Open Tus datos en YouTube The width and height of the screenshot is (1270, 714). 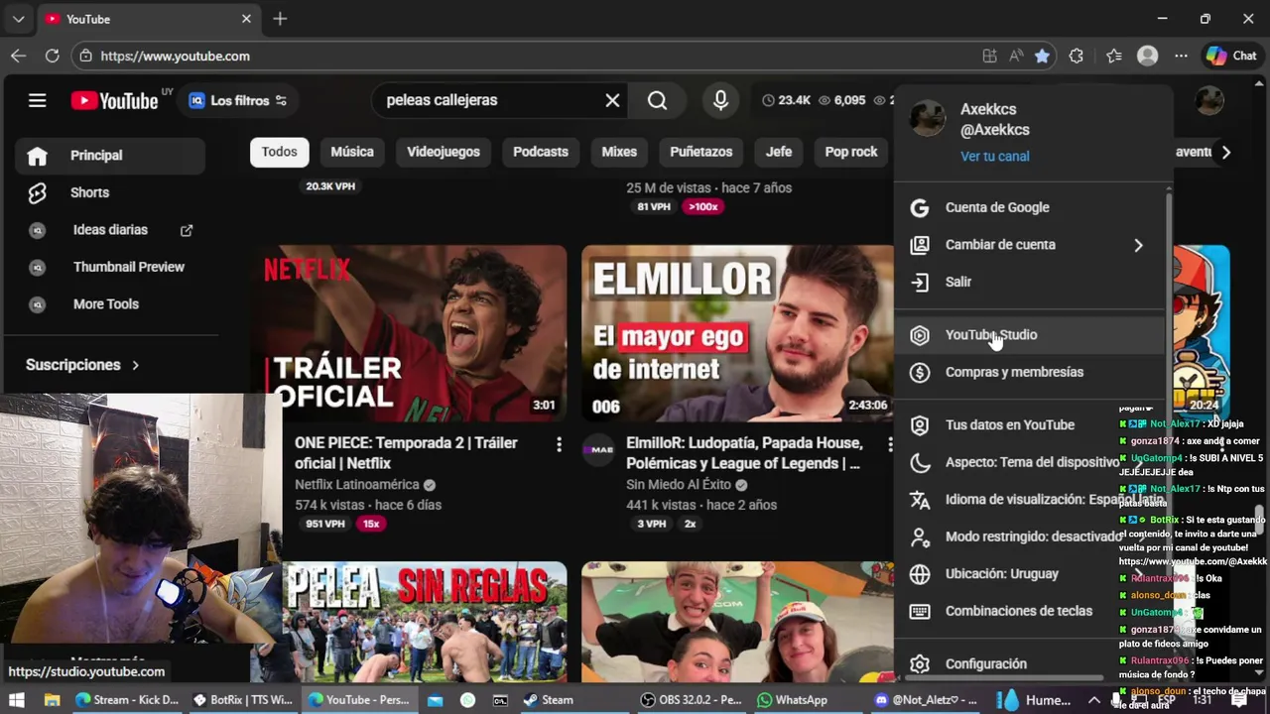point(1029,424)
